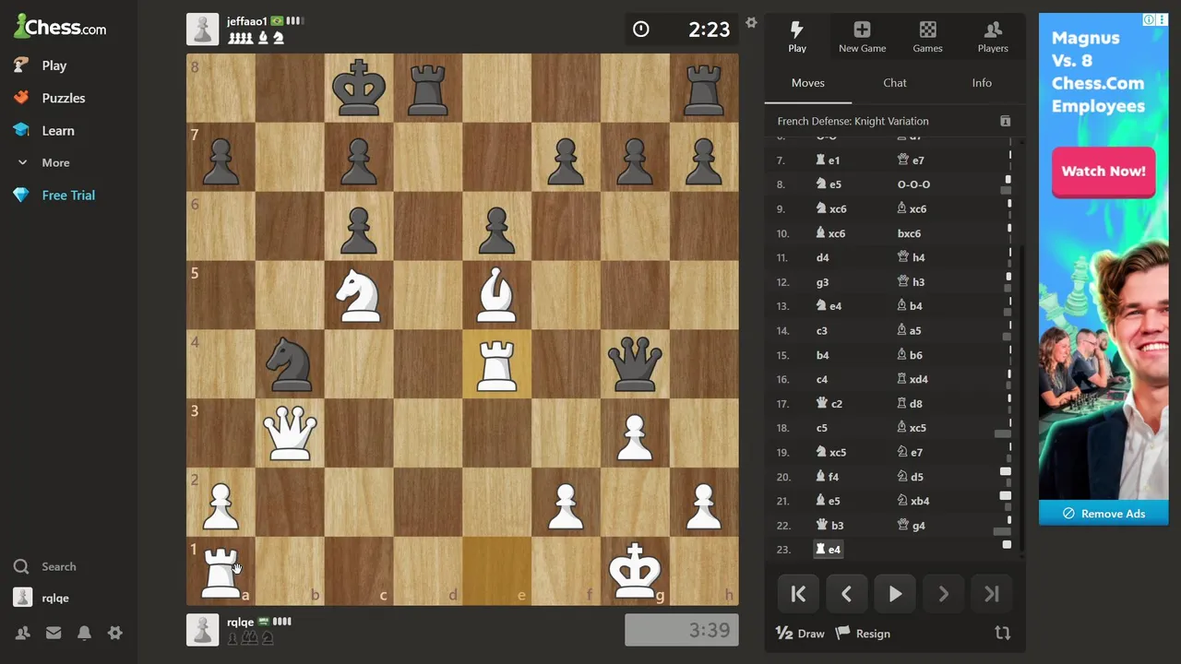1181x664 pixels.
Task: Go back one move
Action: point(847,595)
